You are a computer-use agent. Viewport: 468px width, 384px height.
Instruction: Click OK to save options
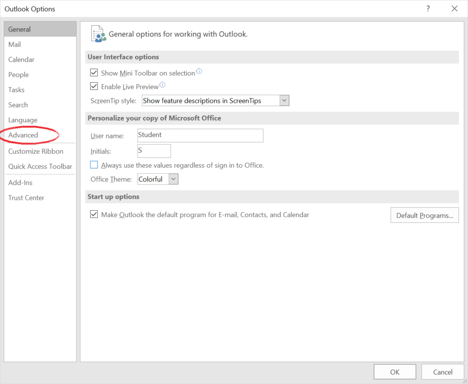pos(394,372)
